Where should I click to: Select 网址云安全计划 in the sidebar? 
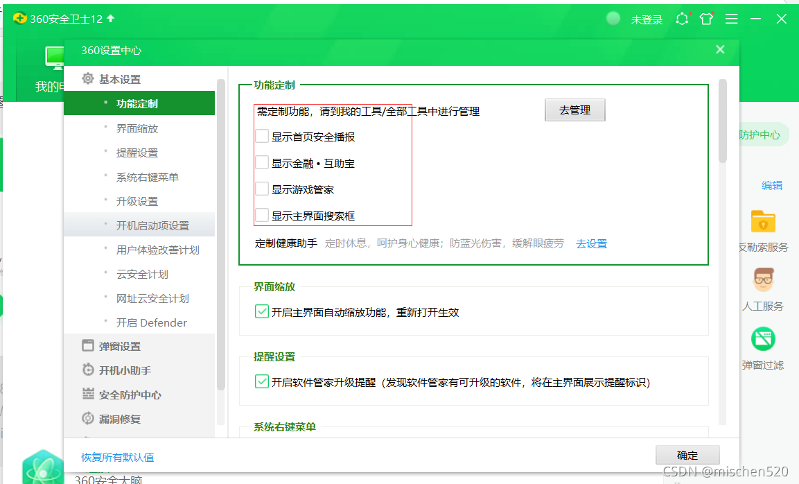click(139, 298)
